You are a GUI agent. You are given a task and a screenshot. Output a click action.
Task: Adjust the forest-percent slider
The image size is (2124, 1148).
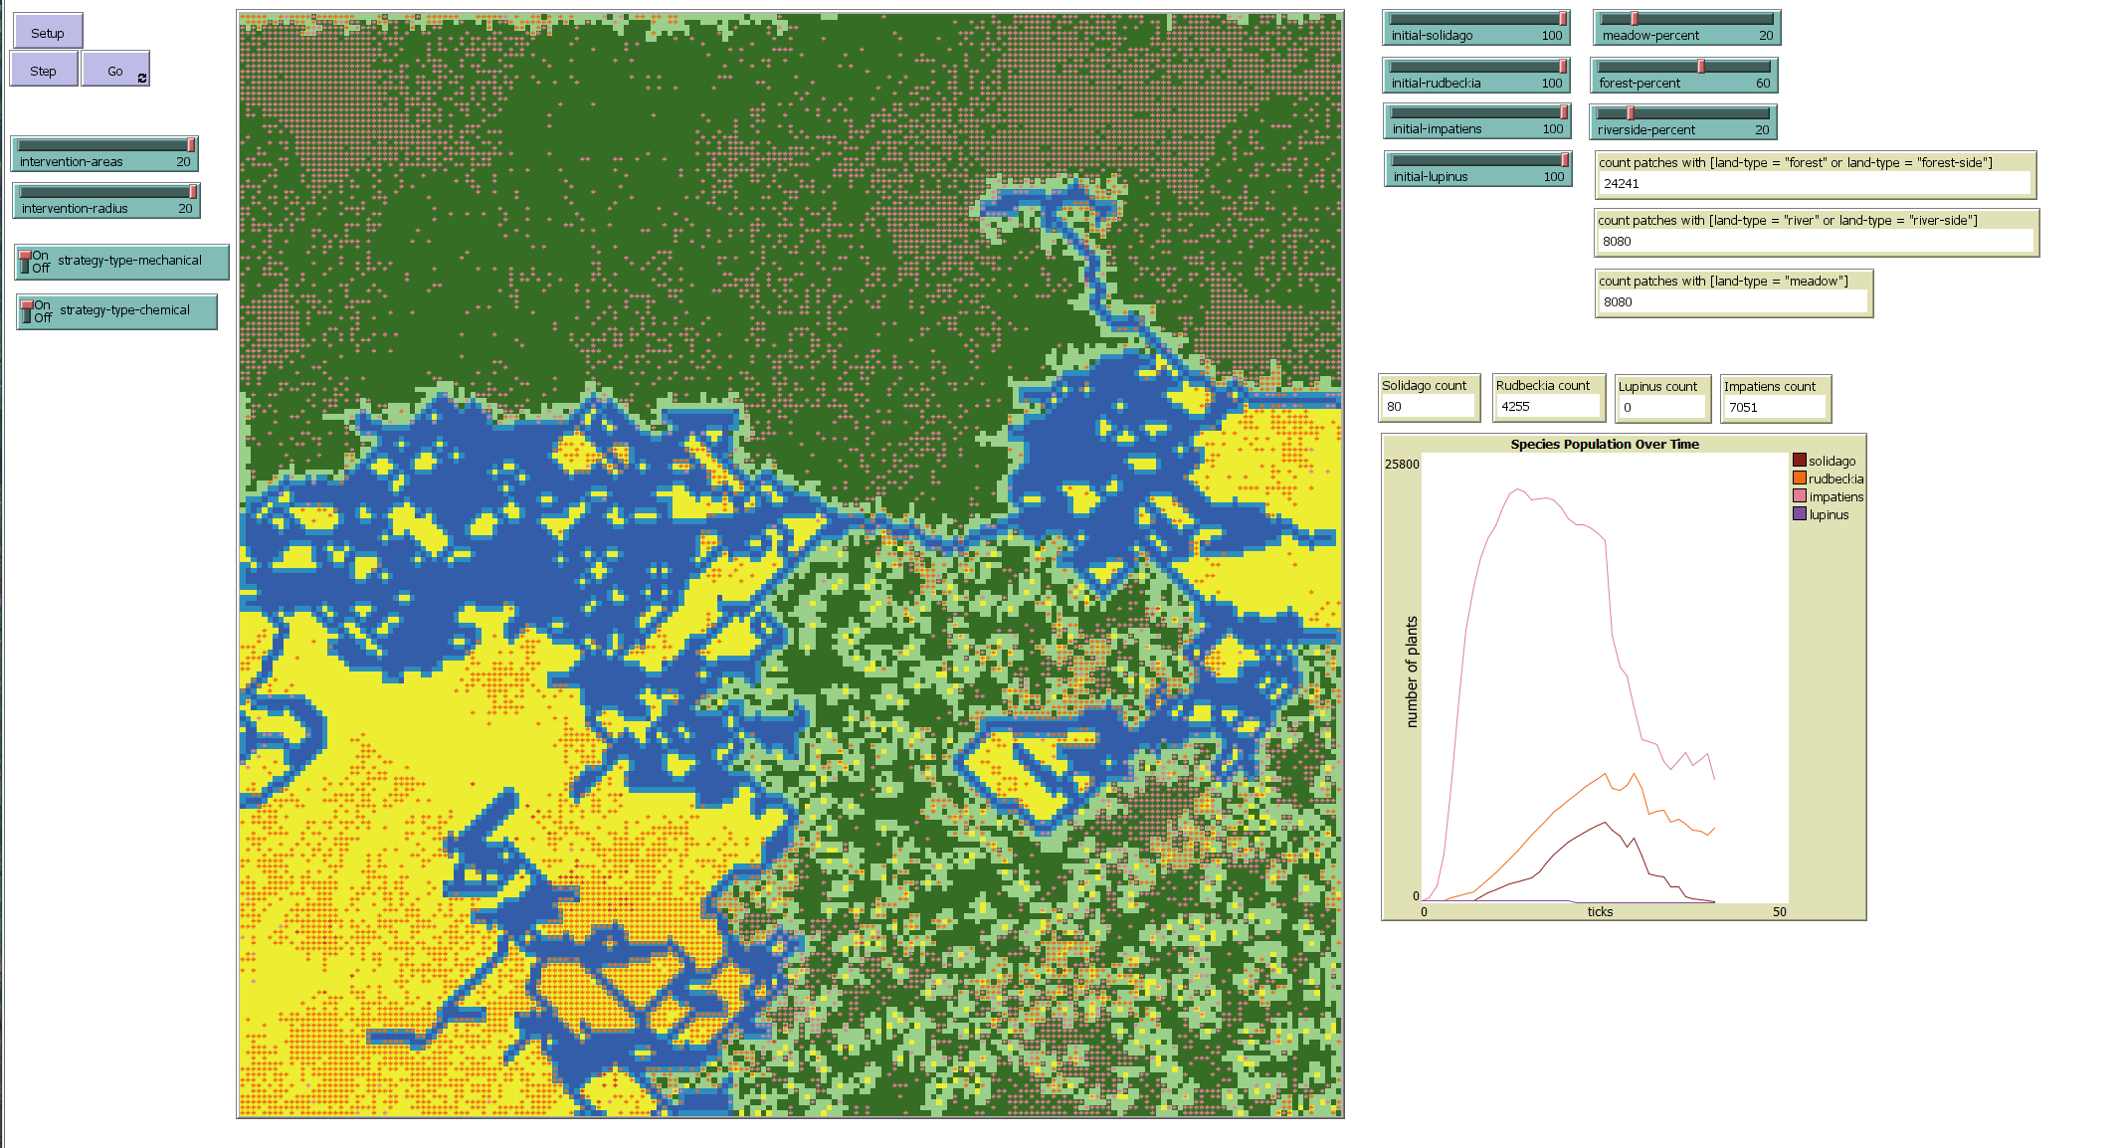coord(1684,68)
